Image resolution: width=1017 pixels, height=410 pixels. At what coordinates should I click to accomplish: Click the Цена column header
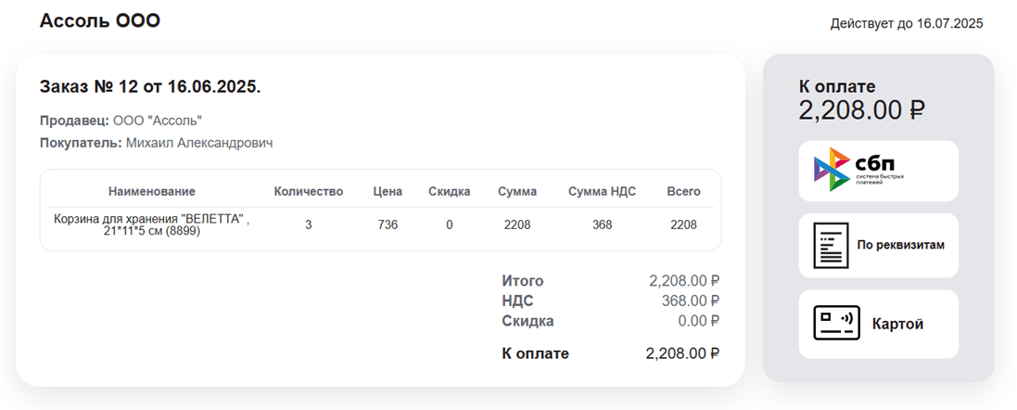(388, 191)
